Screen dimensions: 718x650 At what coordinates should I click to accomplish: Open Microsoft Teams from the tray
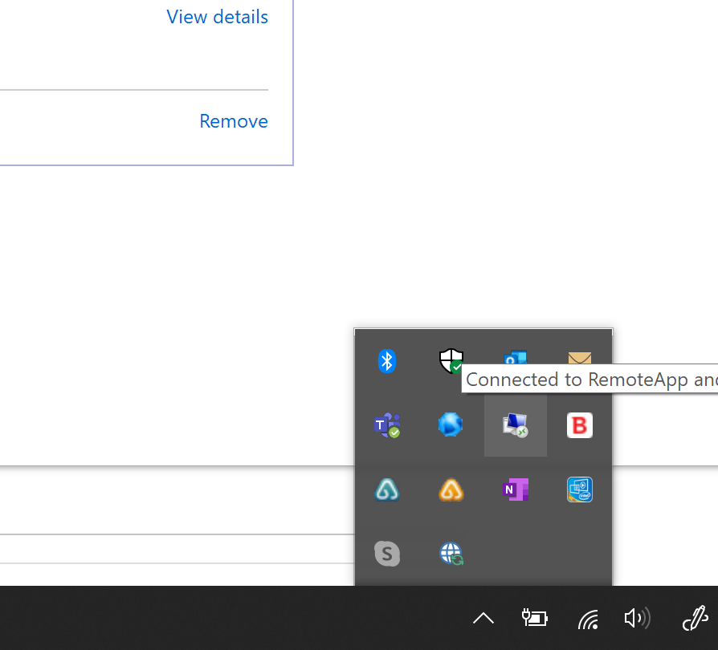tap(387, 425)
